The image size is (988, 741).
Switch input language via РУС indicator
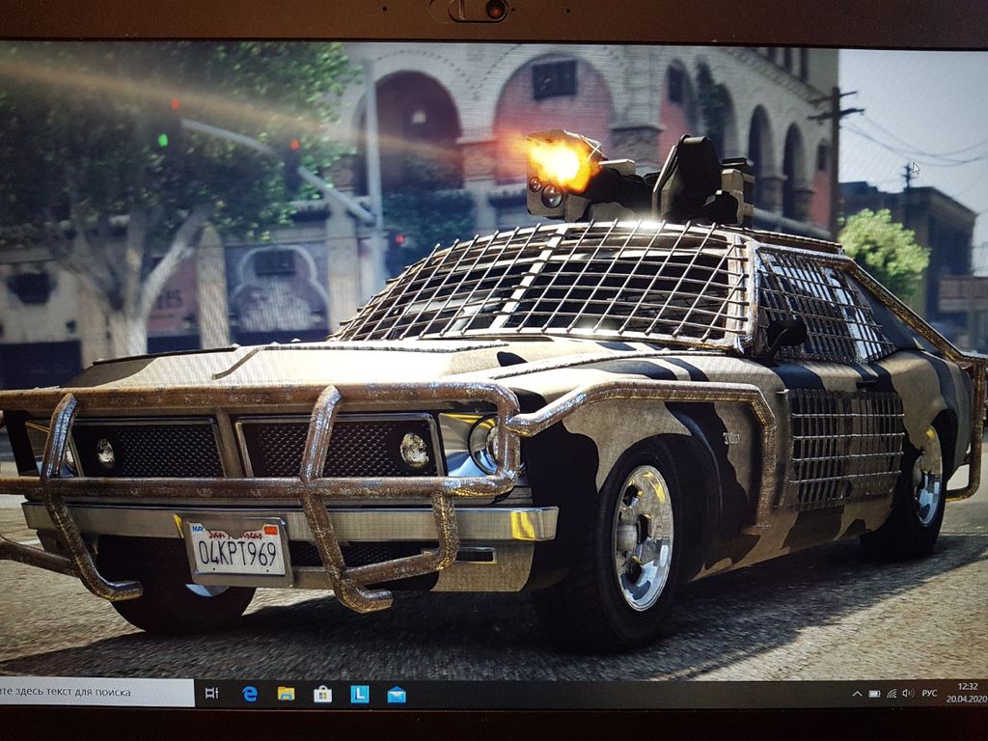[929, 693]
